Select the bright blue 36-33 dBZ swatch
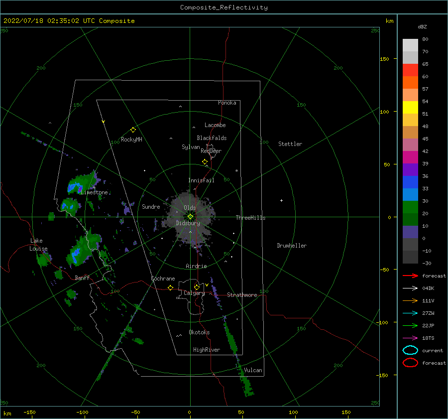This screenshot has width=448, height=419. (410, 182)
